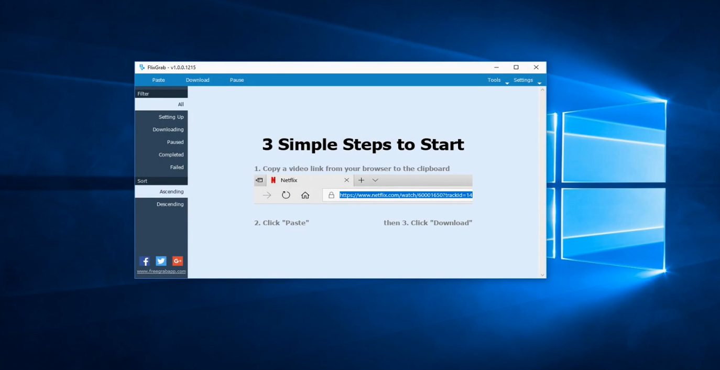
Task: Select the All filter option
Action: tap(161, 104)
